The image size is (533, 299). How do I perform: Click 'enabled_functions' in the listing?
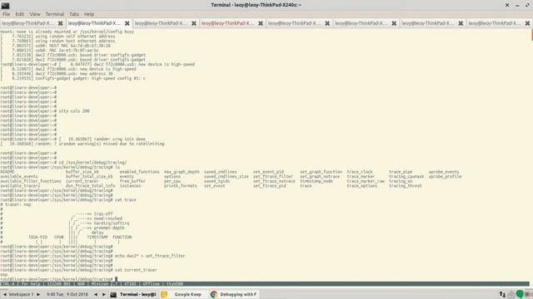tap(139, 172)
